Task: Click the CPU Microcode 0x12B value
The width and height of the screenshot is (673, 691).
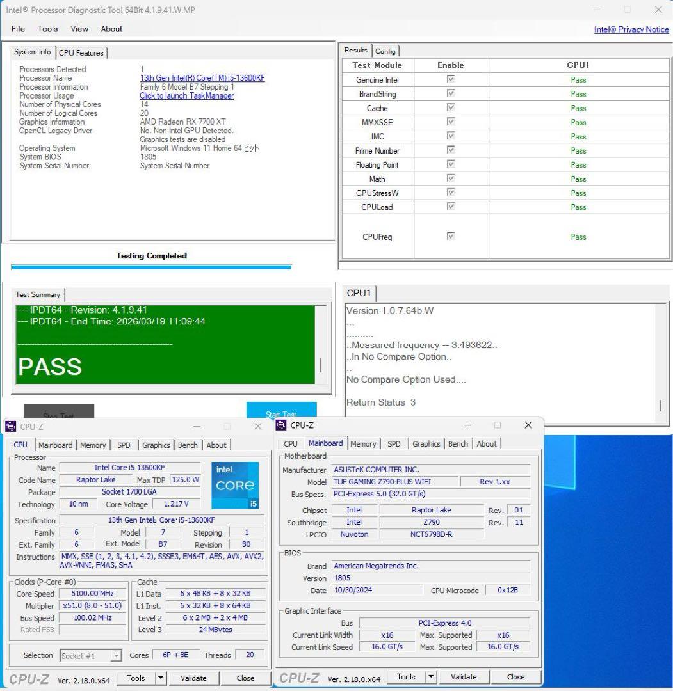Action: pos(508,590)
